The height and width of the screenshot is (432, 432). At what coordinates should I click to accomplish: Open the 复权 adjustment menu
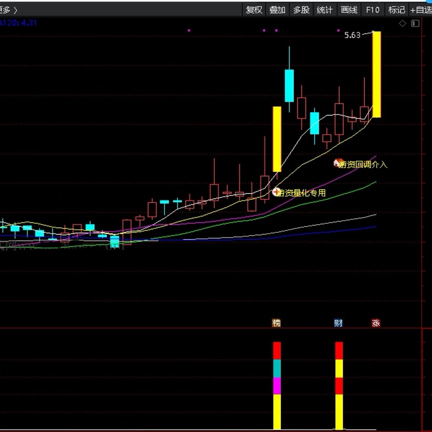254,10
